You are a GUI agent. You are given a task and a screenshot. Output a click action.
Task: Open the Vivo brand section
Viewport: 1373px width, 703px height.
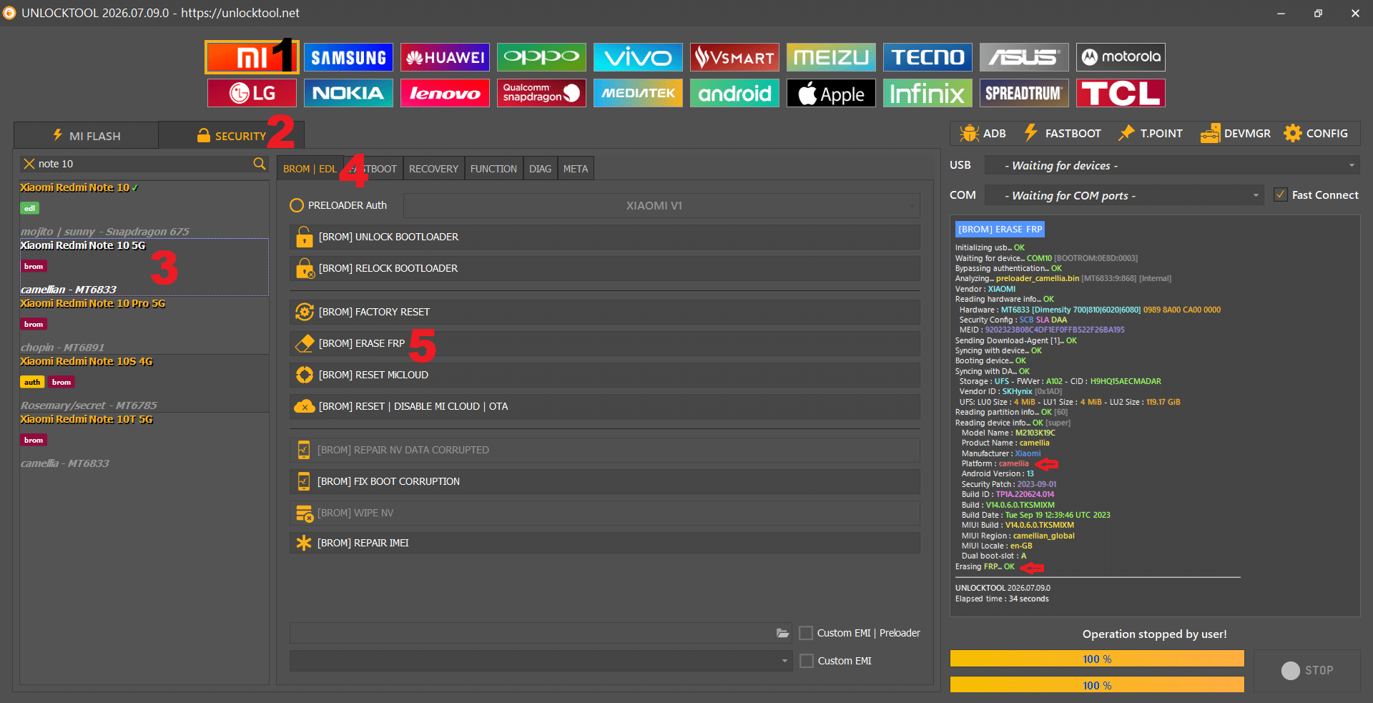pos(638,57)
